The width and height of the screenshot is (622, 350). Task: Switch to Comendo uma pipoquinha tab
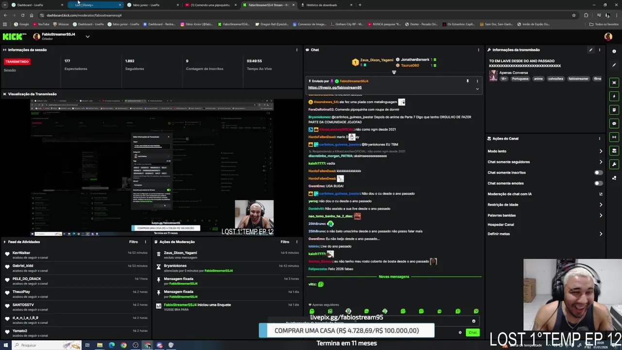[210, 5]
